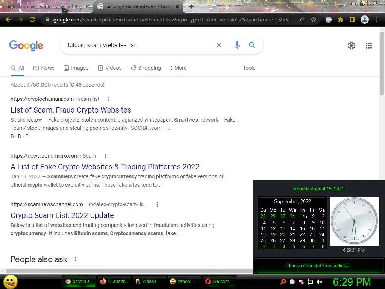Click the E sublink under first result
This screenshot has width=385, height=289.
pos(27,136)
